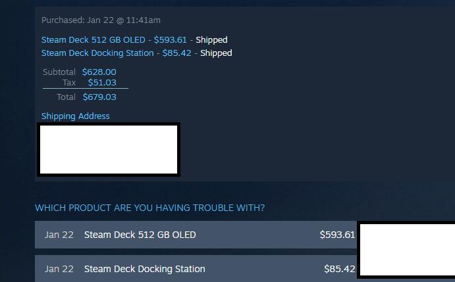The width and height of the screenshot is (455, 282).
Task: Click $593.61 price in OLED product row
Action: tap(337, 235)
